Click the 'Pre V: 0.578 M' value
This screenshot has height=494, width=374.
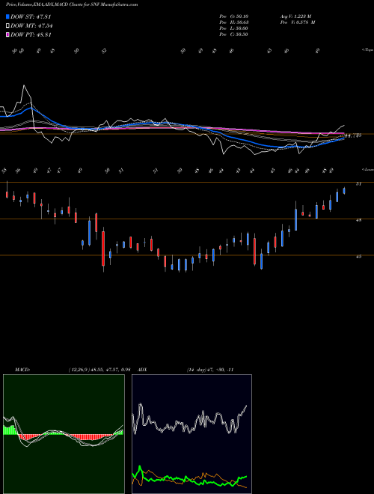click(298, 22)
